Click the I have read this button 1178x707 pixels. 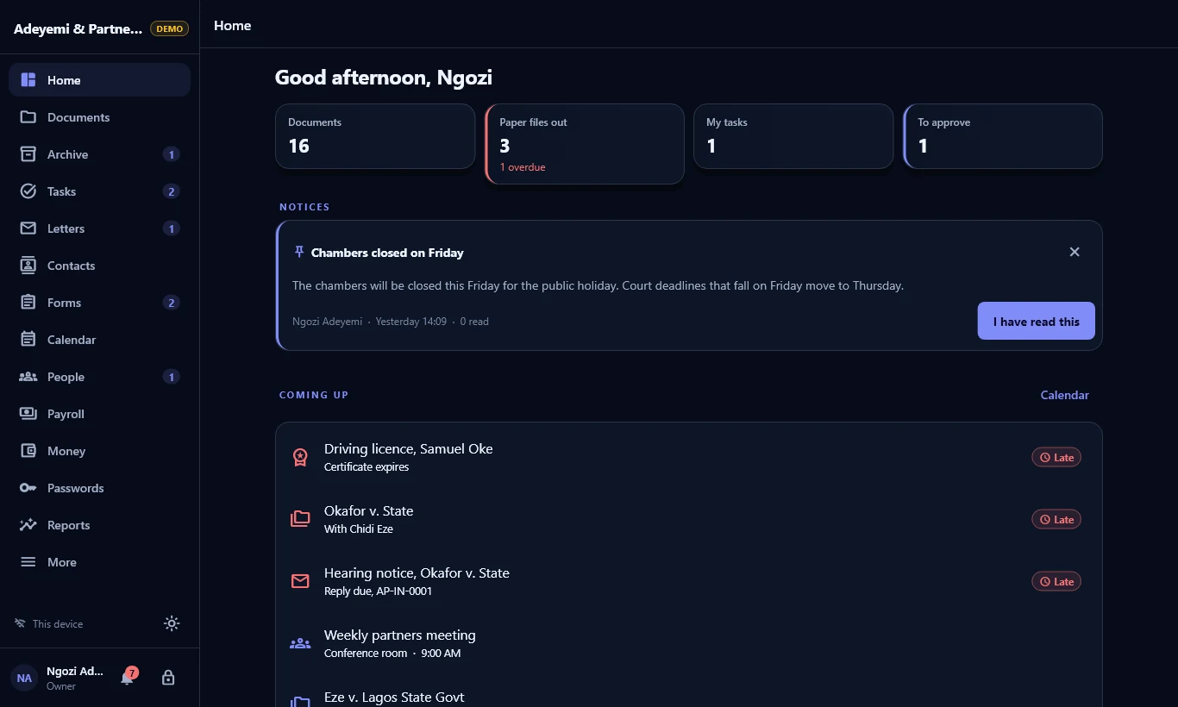1036,321
